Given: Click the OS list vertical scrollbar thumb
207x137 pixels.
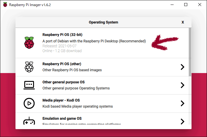Looking at the screenshot, I should click(x=190, y=52).
